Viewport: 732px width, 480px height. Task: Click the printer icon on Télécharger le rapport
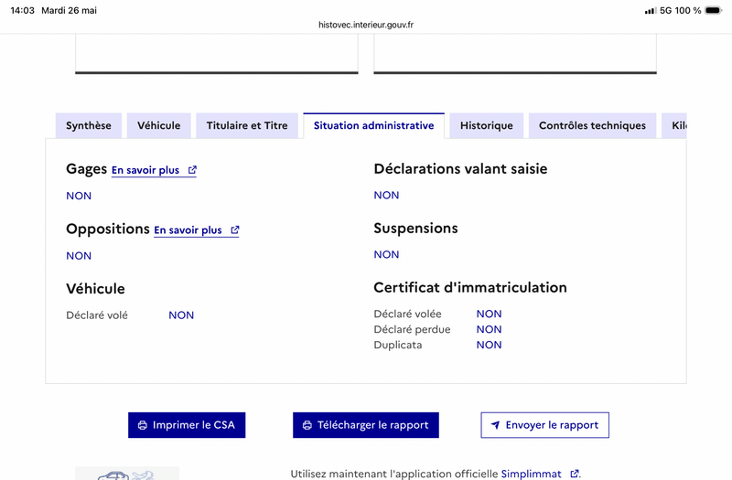click(307, 425)
